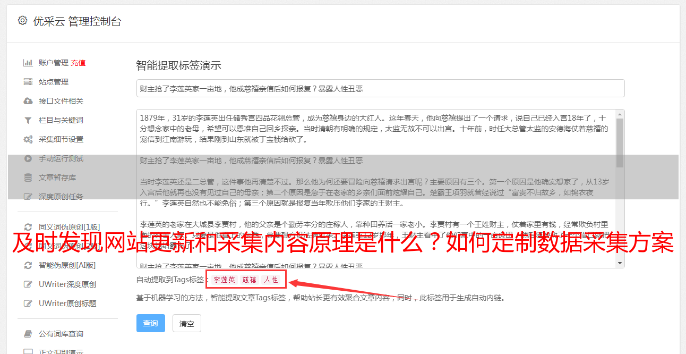Click the UWriter原创标题 edit icon
686x354 pixels.
(28, 304)
